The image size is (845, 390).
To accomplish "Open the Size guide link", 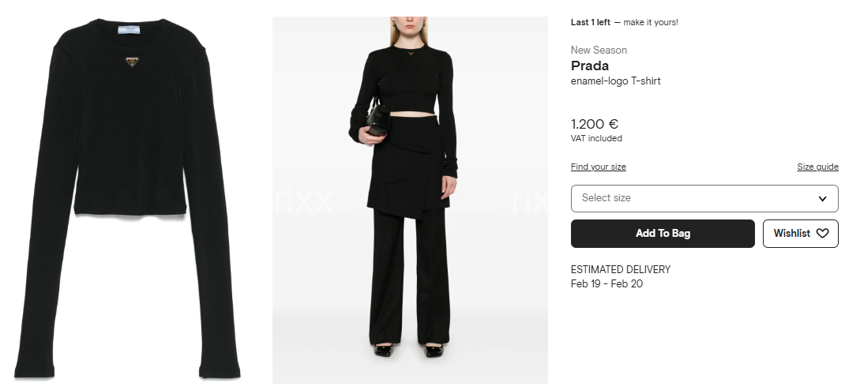I will click(x=817, y=167).
